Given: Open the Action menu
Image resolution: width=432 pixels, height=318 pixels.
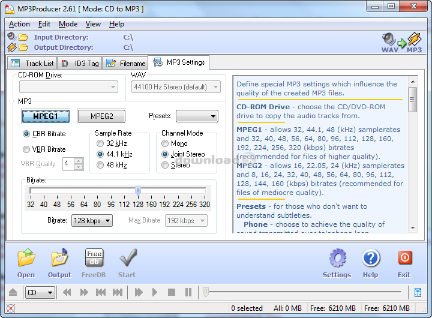Looking at the screenshot, I should [x=19, y=24].
